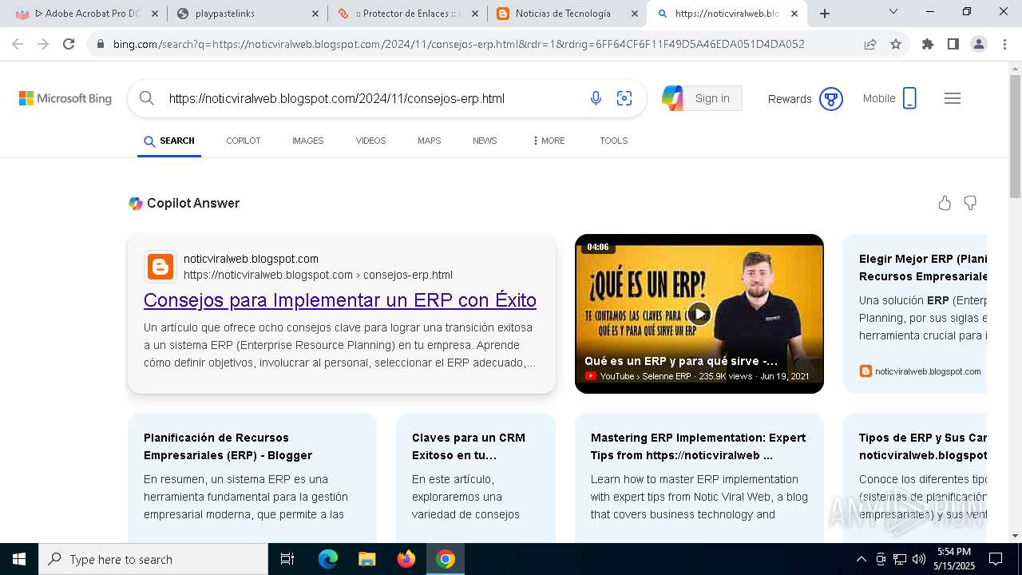Click the magnifier icon in Bing search box

point(146,98)
